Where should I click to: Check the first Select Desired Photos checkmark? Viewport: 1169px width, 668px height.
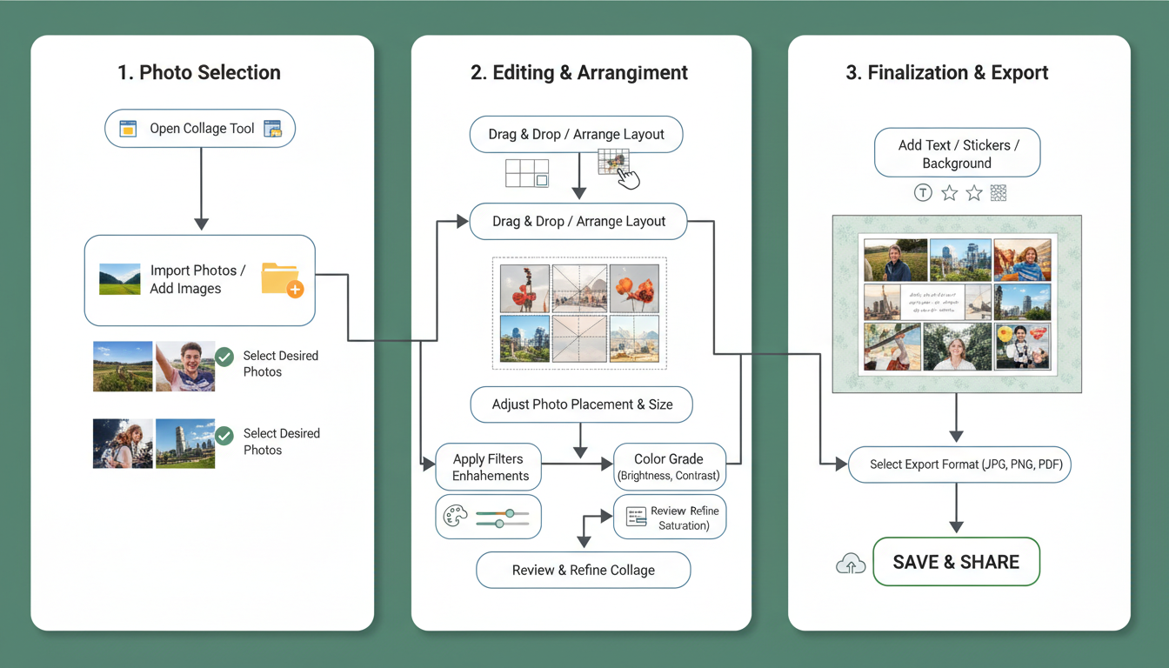pyautogui.click(x=224, y=356)
